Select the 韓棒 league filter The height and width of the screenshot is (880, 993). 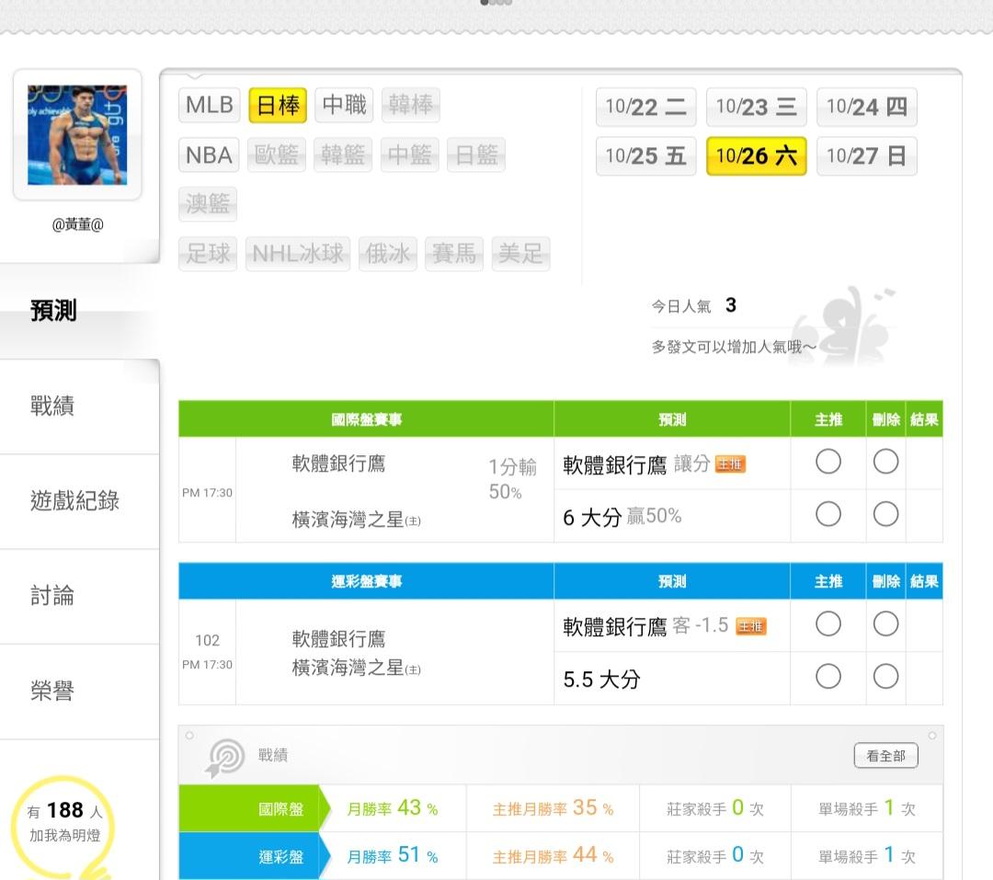click(x=411, y=105)
